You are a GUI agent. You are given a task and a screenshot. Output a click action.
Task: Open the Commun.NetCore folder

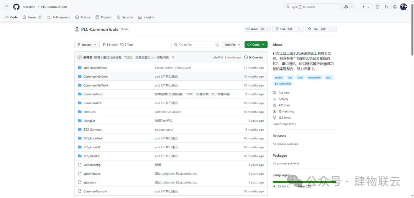pos(95,77)
